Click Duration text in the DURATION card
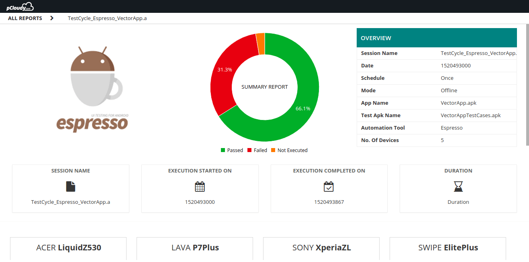529x262 pixels. point(458,202)
